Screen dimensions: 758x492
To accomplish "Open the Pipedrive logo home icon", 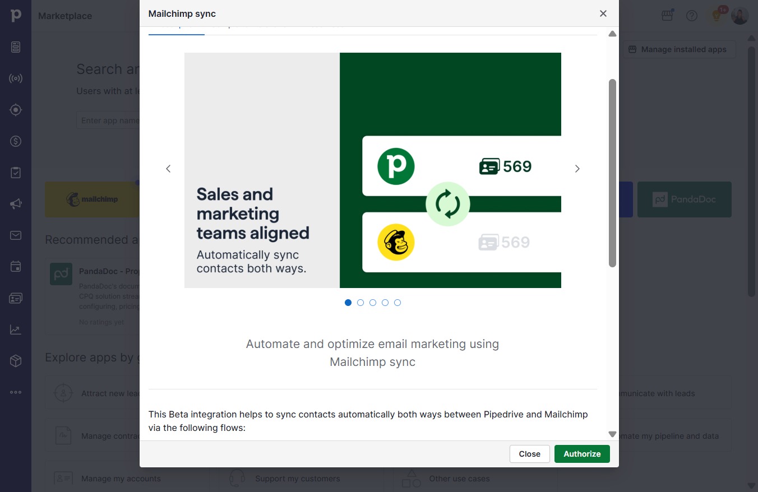I will tap(16, 15).
